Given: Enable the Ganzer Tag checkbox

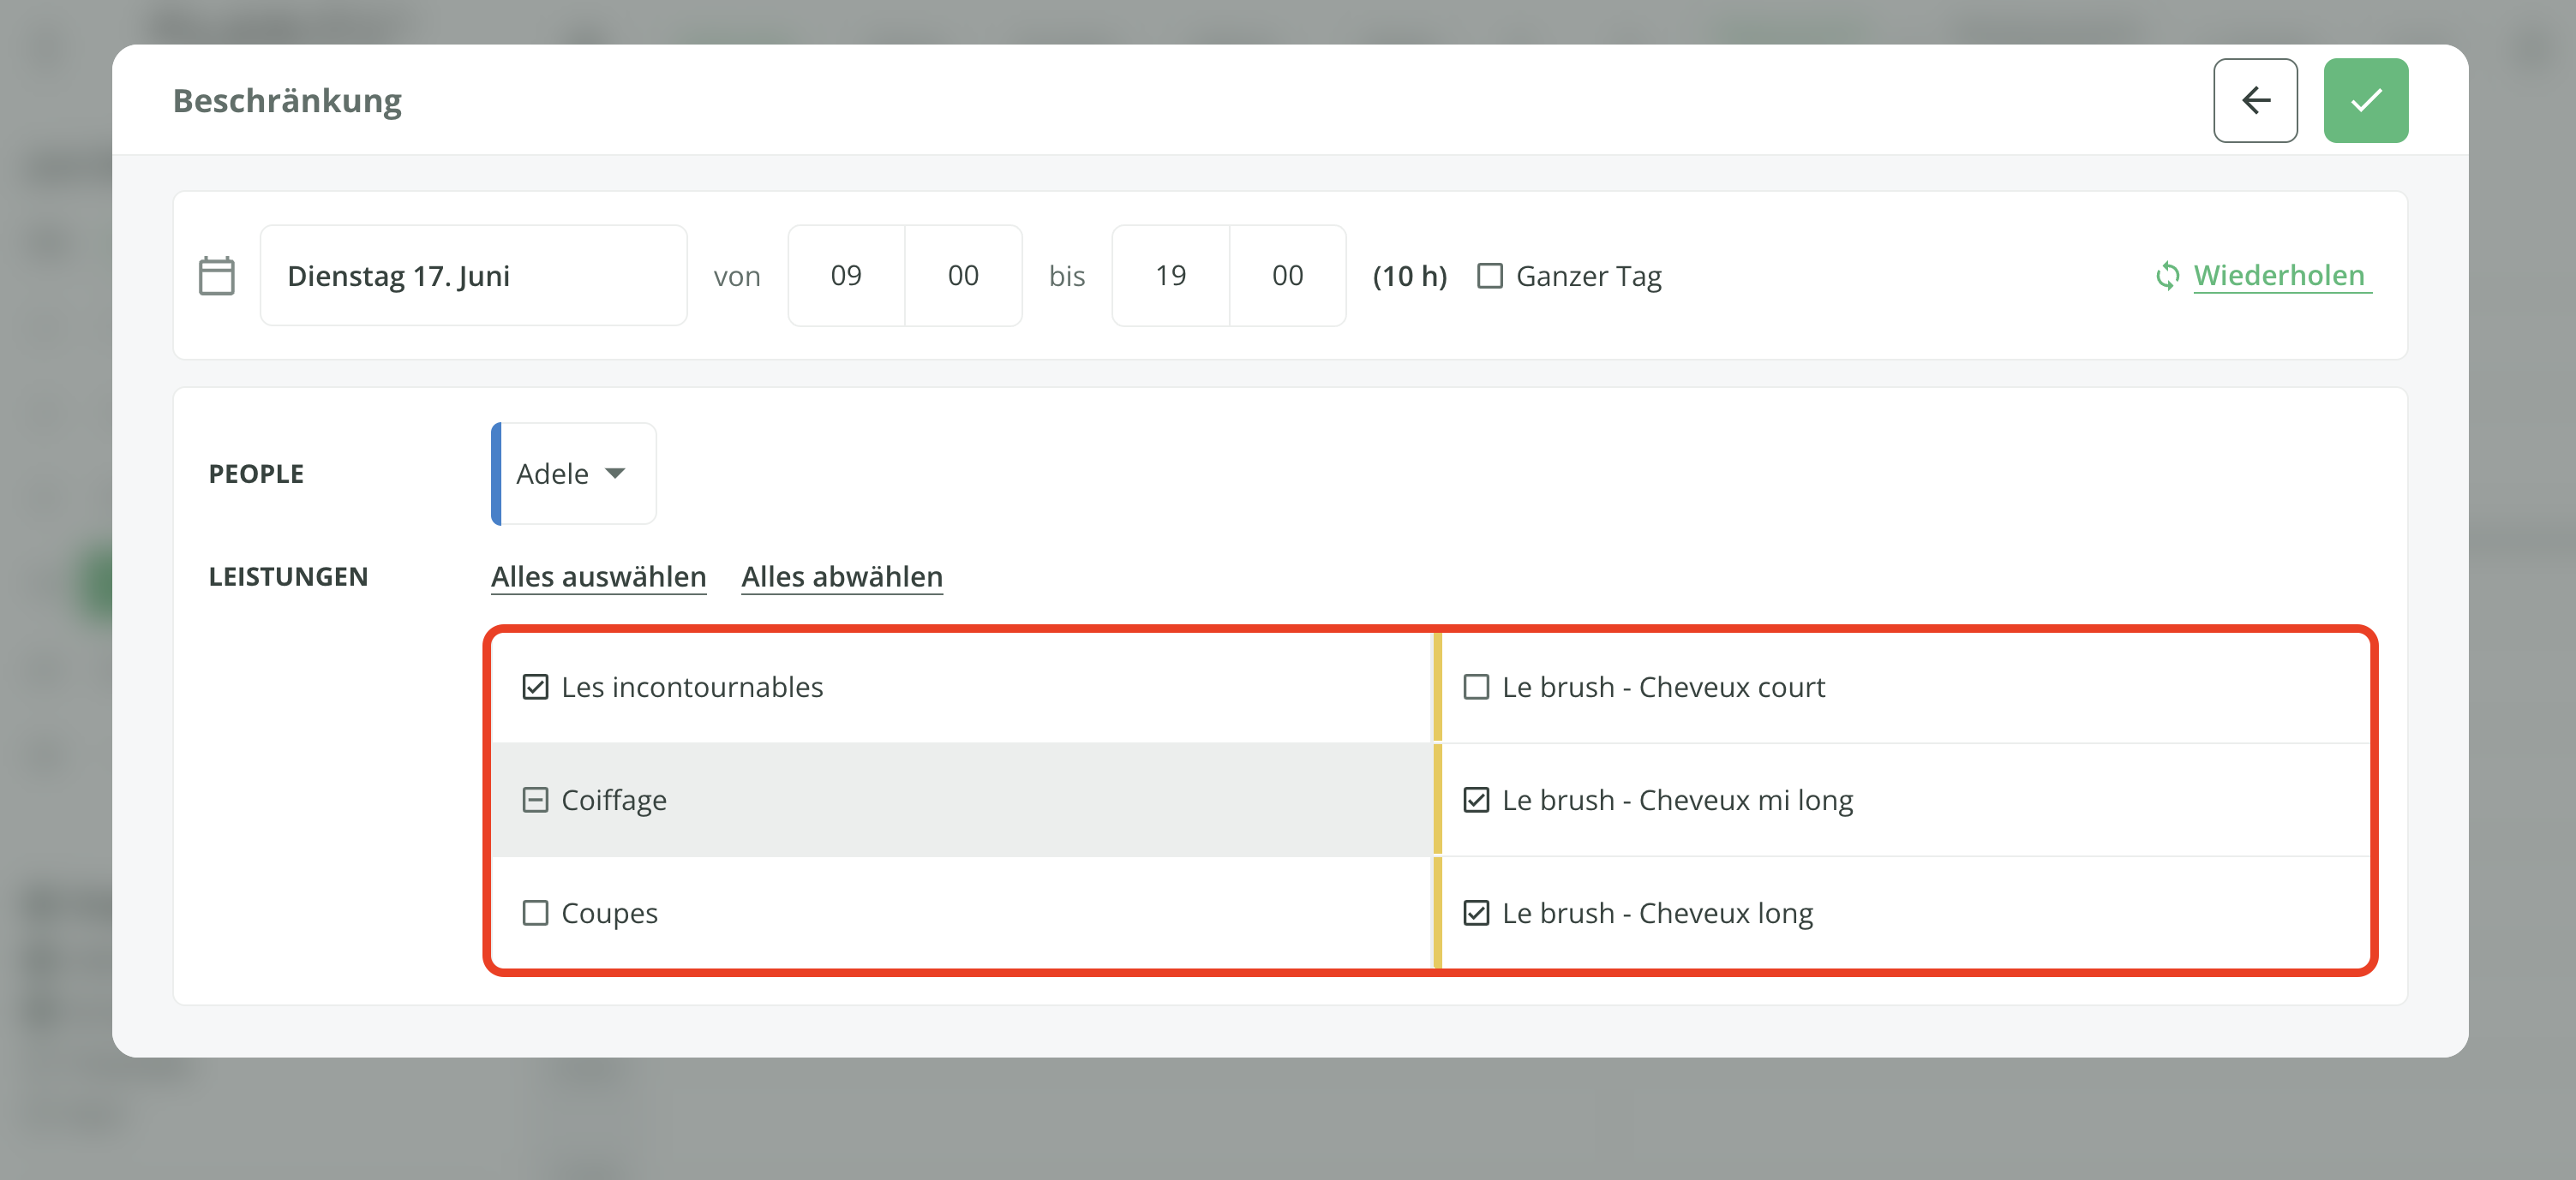Looking at the screenshot, I should click(1489, 276).
